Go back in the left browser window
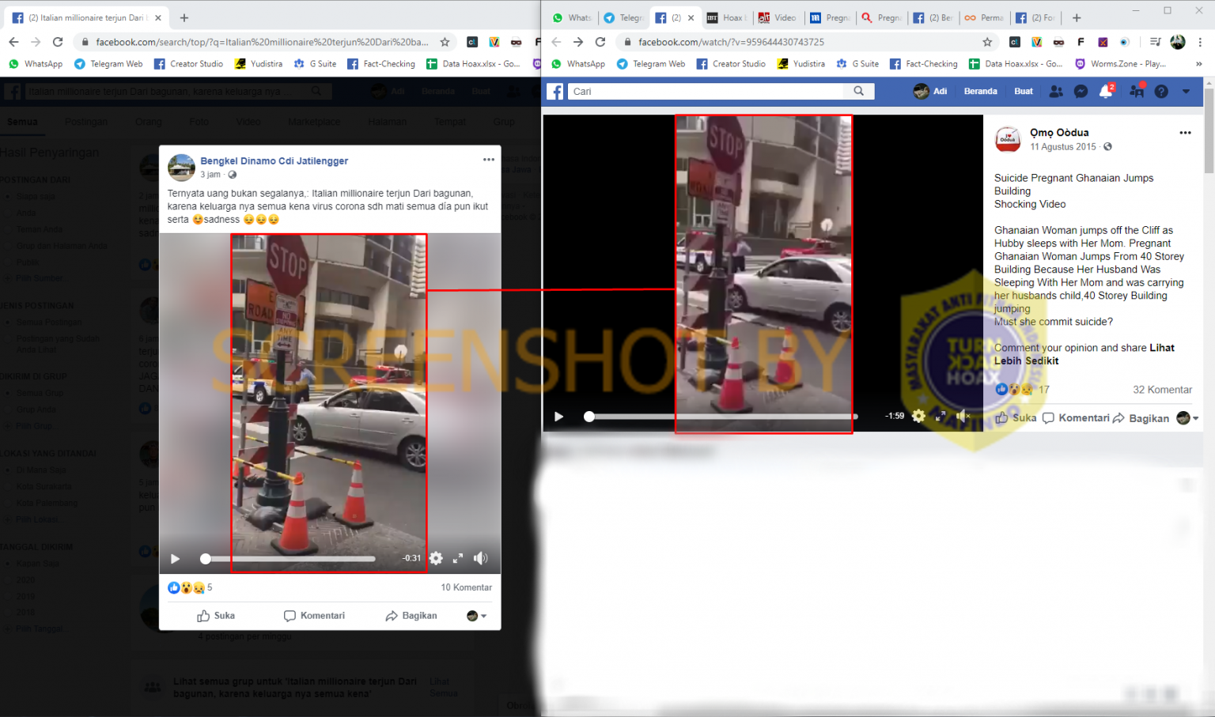Viewport: 1215px width, 717px height. tap(13, 42)
